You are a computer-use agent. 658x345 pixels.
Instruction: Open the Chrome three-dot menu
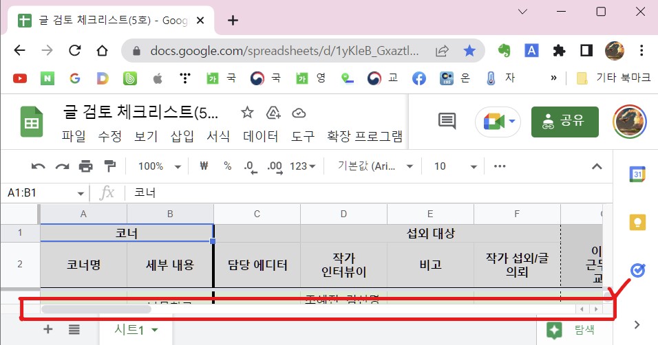641,51
